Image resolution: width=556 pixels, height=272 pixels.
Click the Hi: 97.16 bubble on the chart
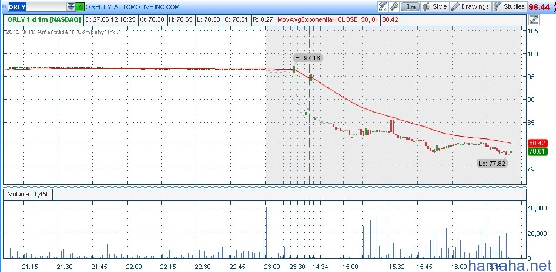[308, 58]
